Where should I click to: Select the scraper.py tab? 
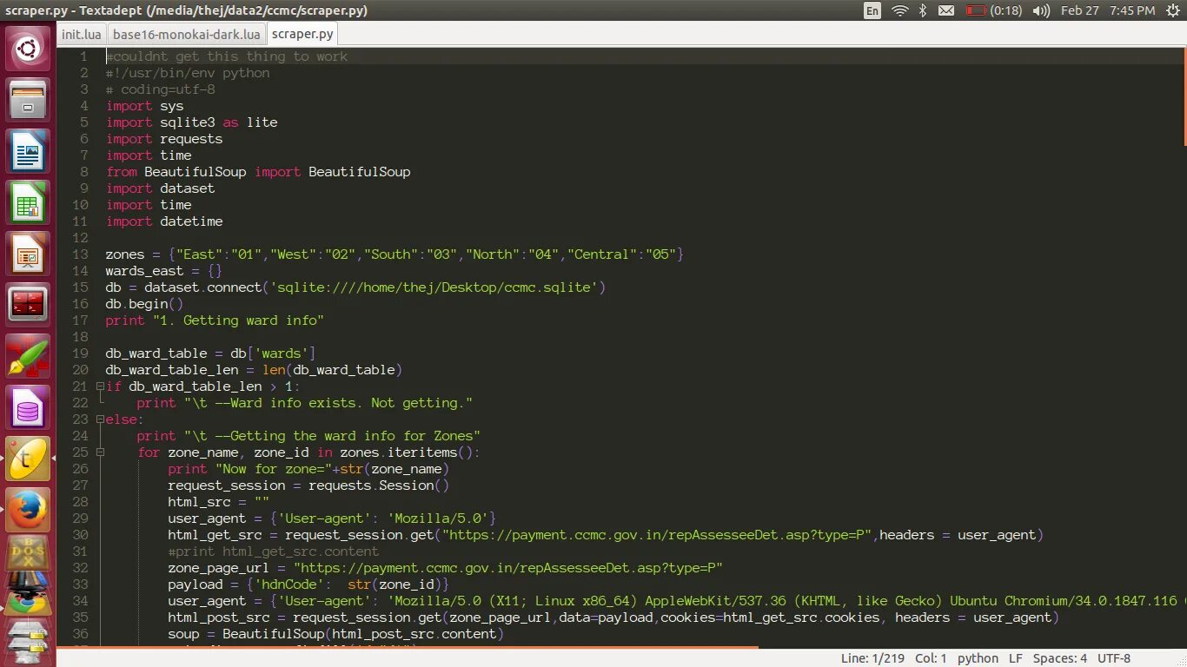coord(302,34)
